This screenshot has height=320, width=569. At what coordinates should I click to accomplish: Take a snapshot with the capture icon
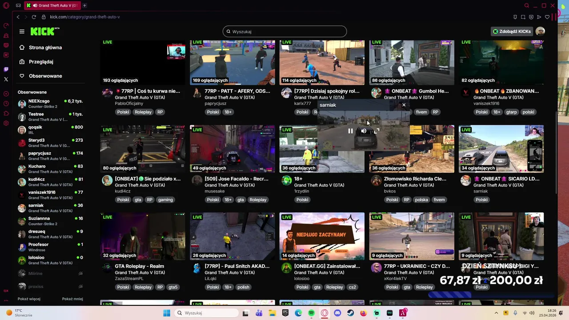coord(523,17)
